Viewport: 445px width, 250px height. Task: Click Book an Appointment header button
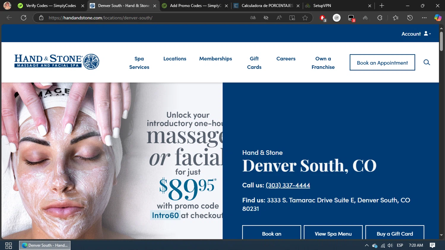(382, 62)
